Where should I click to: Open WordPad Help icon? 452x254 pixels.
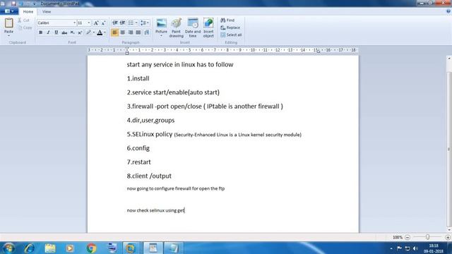point(448,11)
